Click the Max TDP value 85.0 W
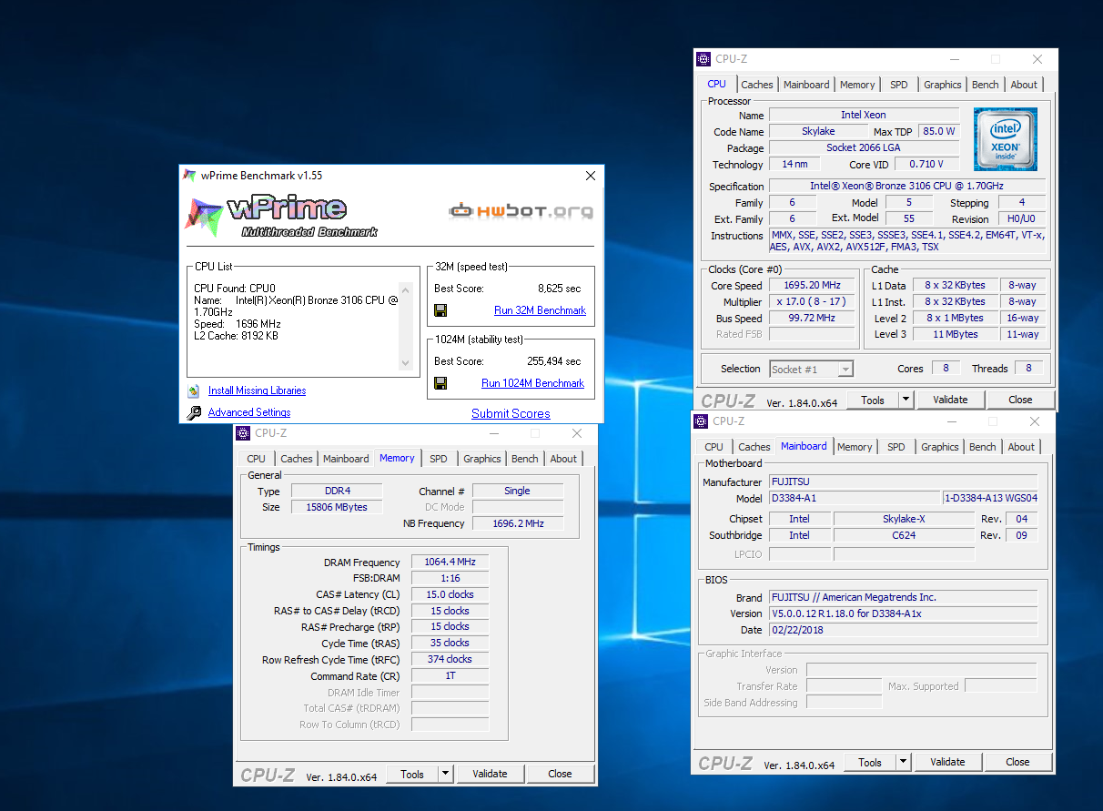 pos(939,131)
